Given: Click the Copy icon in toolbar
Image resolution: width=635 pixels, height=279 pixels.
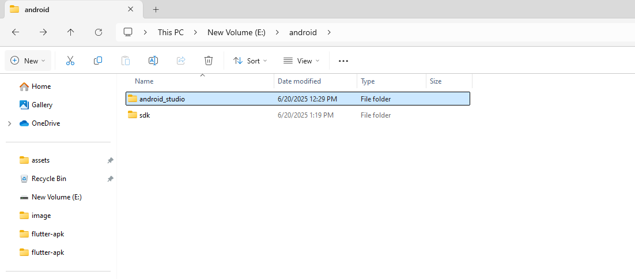Looking at the screenshot, I should tap(97, 61).
